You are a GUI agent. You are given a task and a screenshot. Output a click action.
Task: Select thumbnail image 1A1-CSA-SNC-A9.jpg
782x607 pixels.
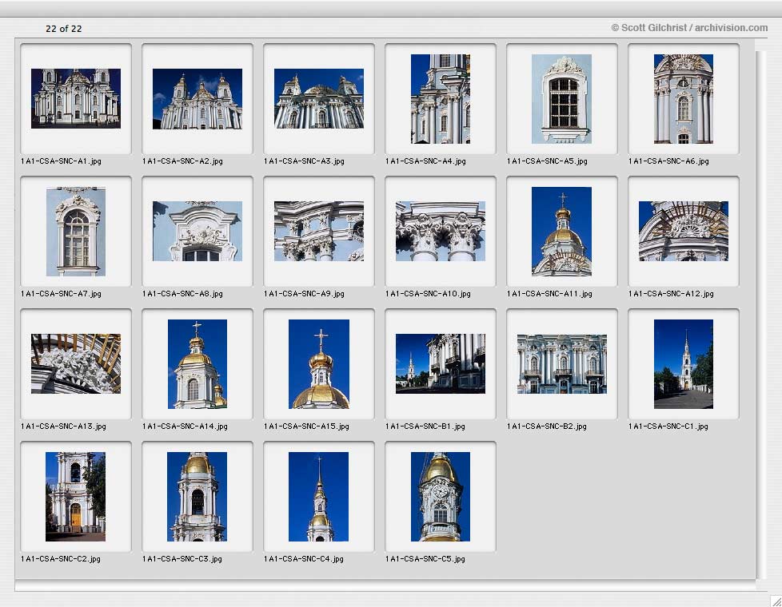319,232
